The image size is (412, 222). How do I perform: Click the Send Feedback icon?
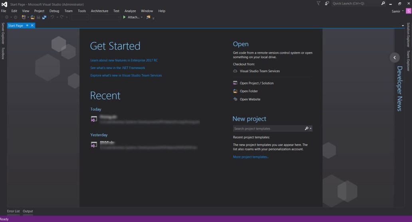[327, 4]
